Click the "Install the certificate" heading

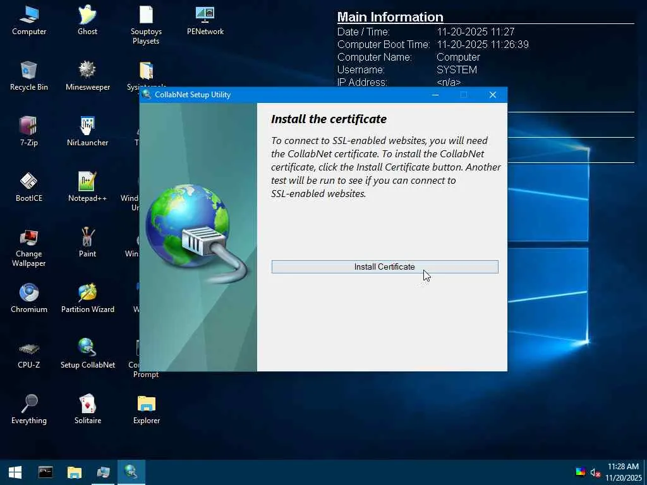coord(329,119)
